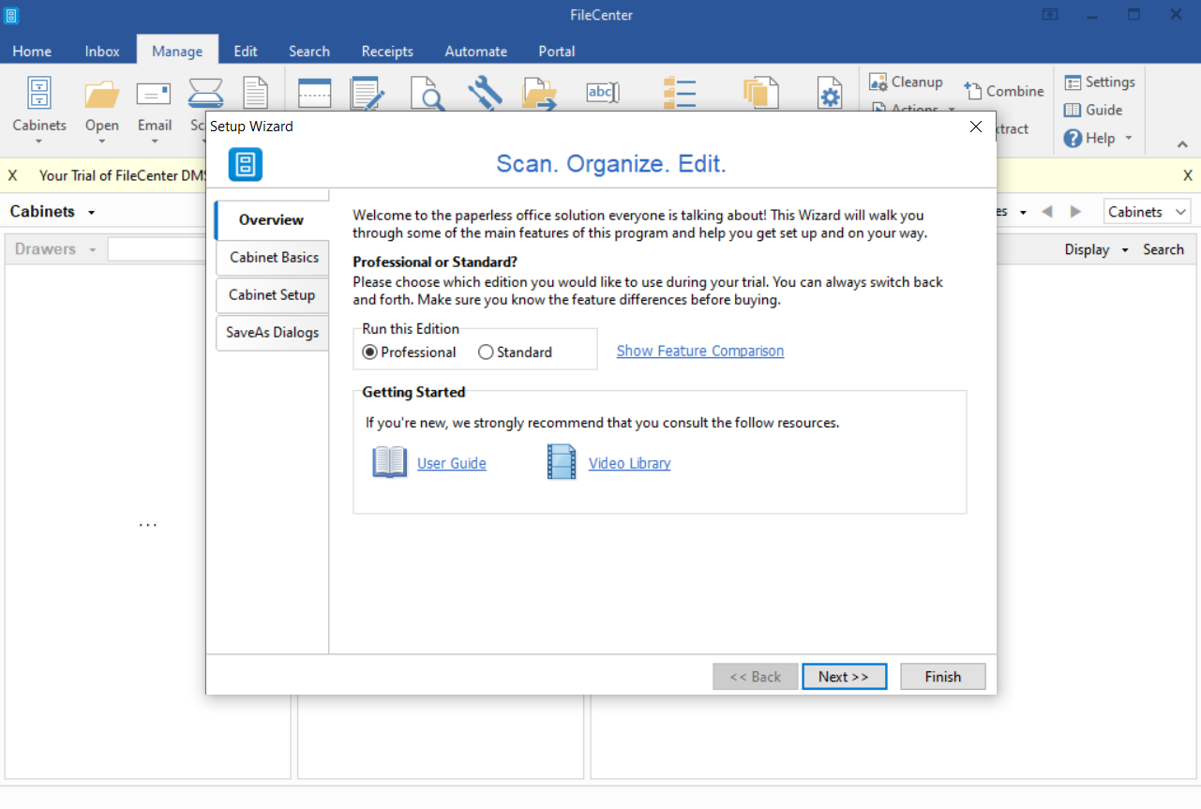1201x809 pixels.
Task: Open Settings from the ribbon
Action: 1100,82
